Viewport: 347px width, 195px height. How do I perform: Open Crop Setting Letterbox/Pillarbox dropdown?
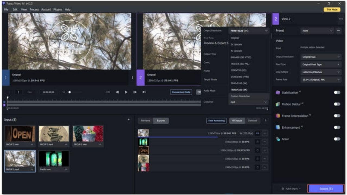[x=321, y=72]
